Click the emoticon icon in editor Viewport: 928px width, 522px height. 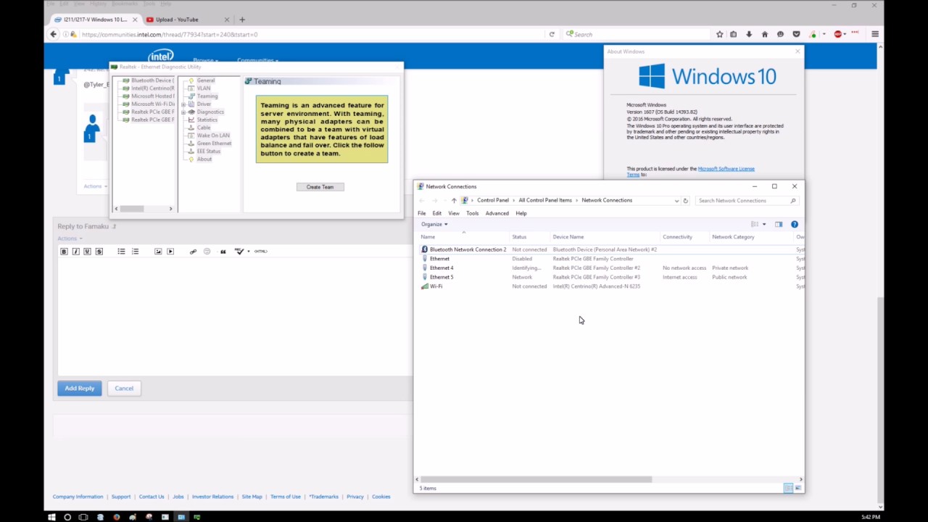207,252
